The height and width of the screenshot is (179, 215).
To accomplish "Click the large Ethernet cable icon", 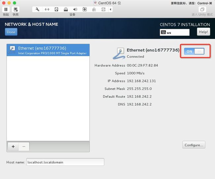I will pos(119,54).
